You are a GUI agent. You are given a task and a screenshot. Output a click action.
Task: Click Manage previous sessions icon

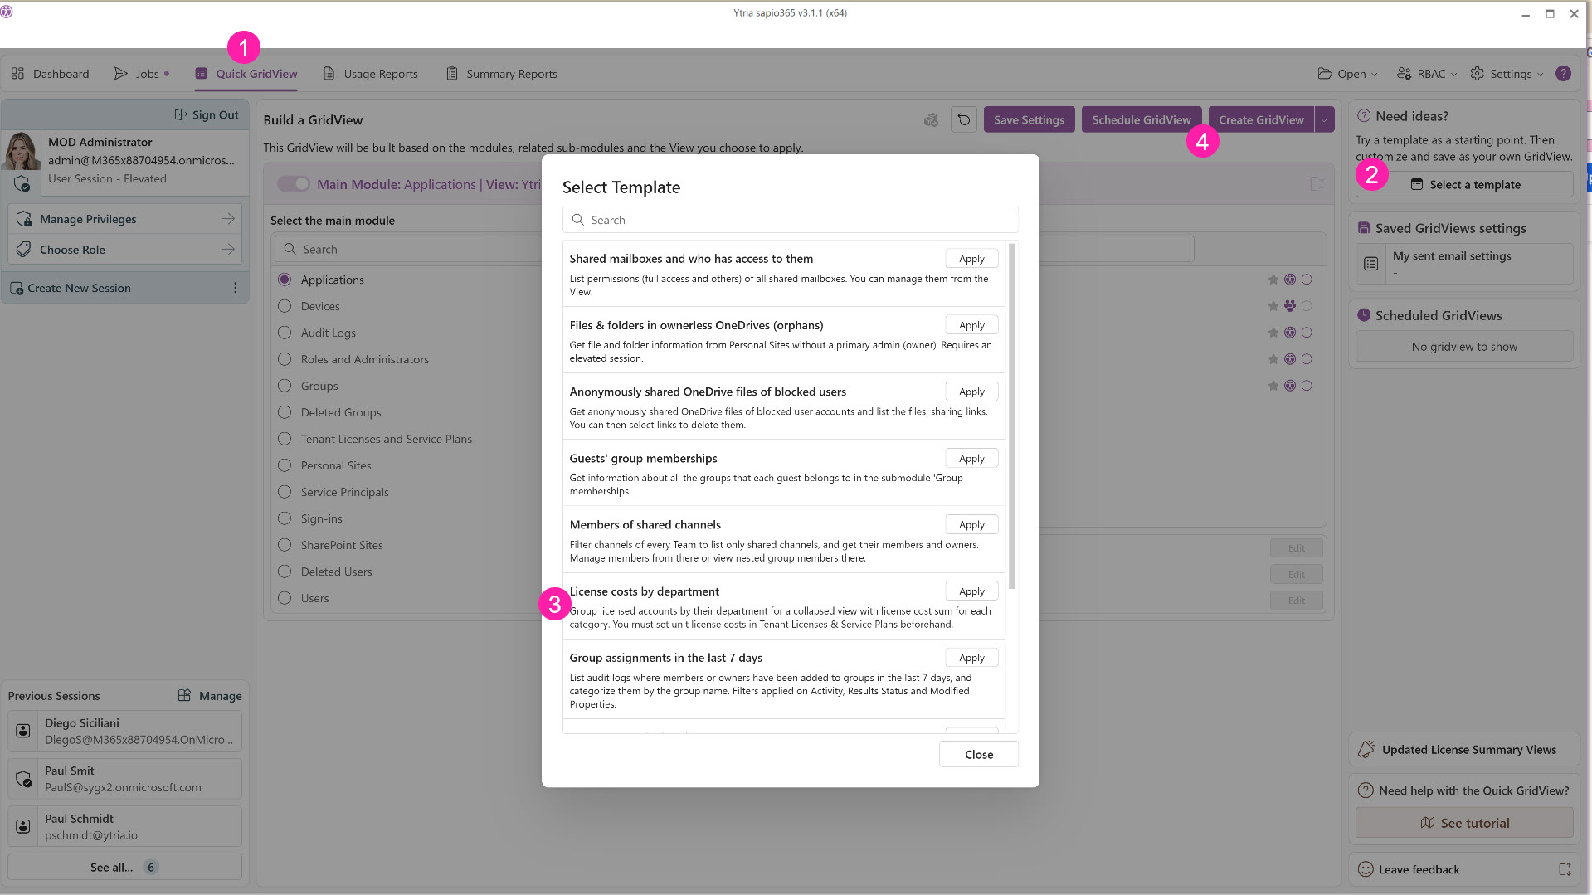[184, 696]
